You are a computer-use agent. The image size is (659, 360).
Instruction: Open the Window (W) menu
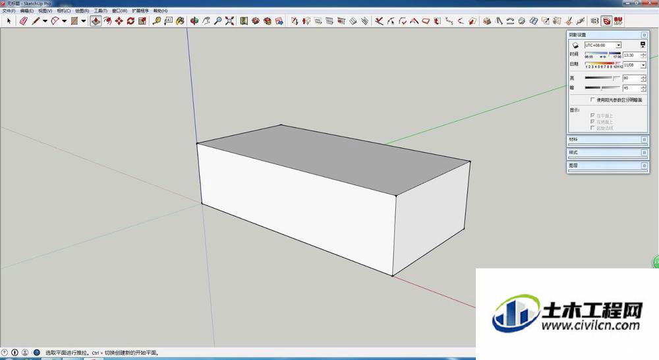pos(119,11)
